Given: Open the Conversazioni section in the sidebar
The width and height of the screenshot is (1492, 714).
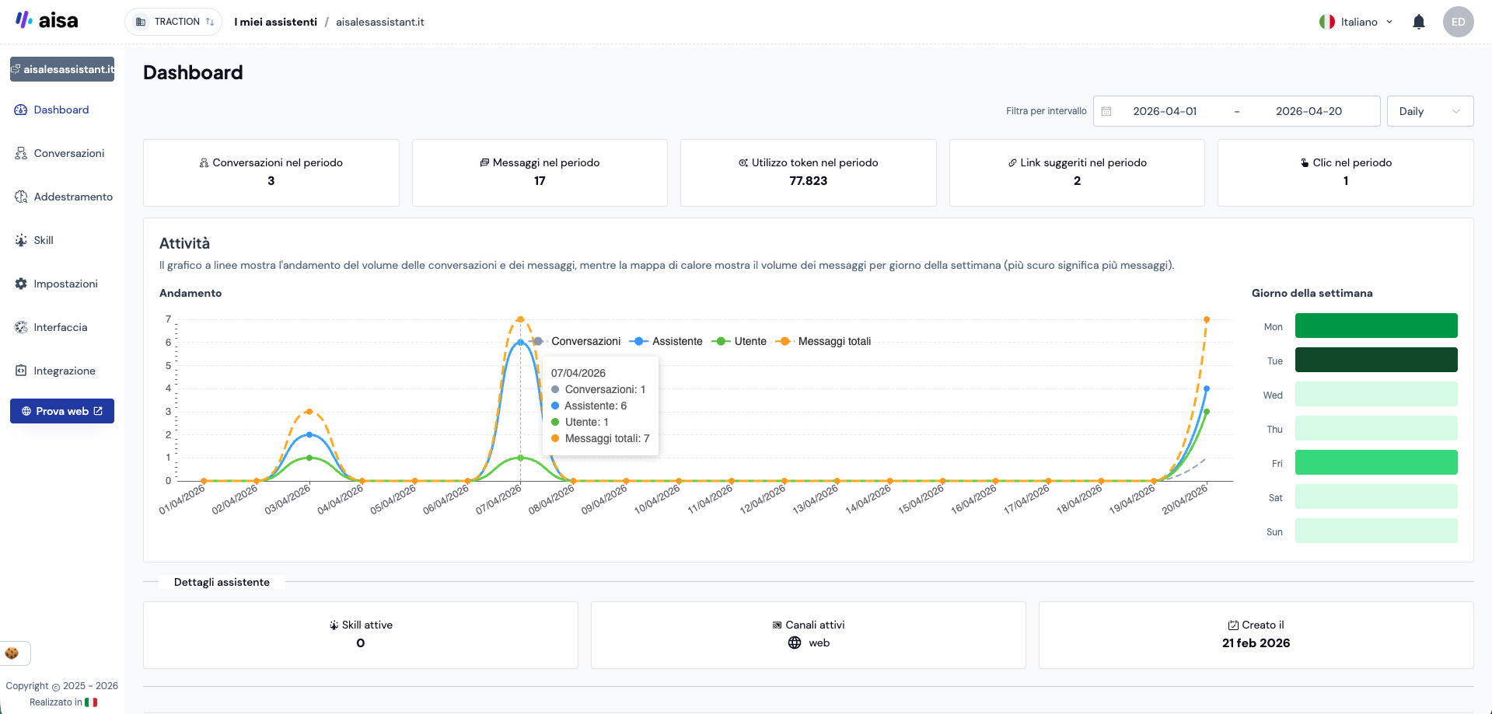Looking at the screenshot, I should pyautogui.click(x=68, y=153).
